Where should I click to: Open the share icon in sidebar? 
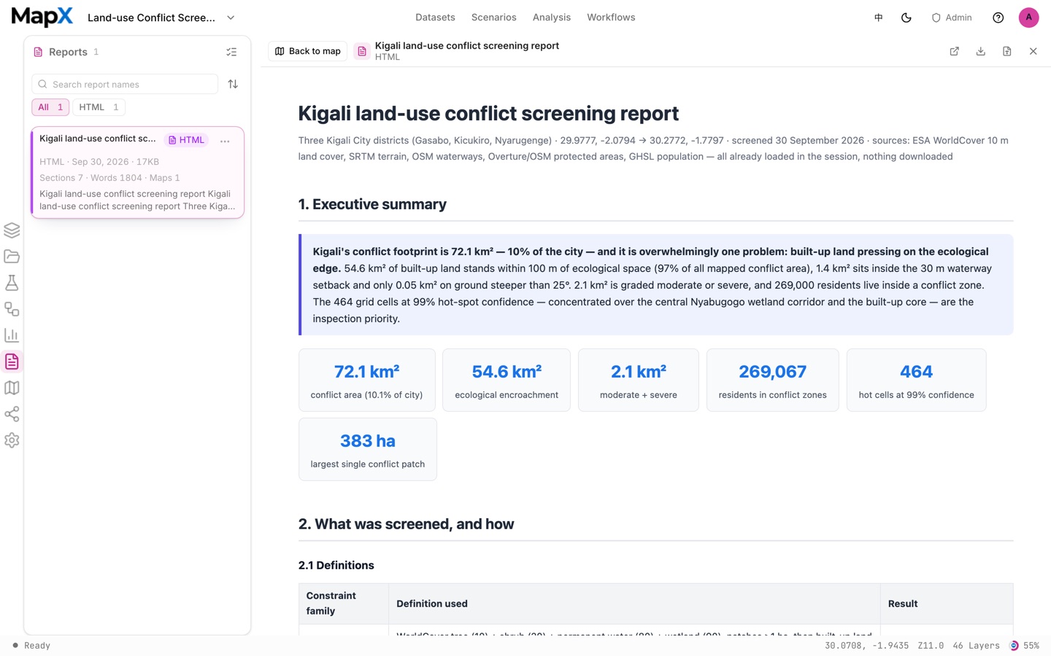(x=12, y=414)
